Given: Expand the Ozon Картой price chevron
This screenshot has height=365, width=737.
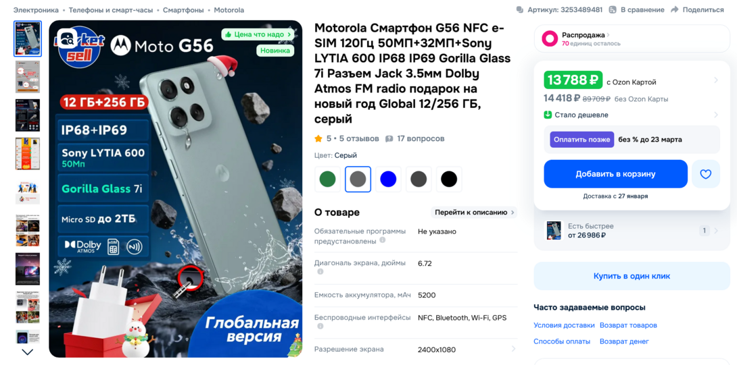Looking at the screenshot, I should [716, 80].
